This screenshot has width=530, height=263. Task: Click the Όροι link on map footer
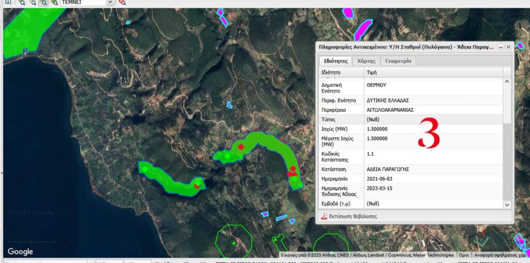point(464,255)
